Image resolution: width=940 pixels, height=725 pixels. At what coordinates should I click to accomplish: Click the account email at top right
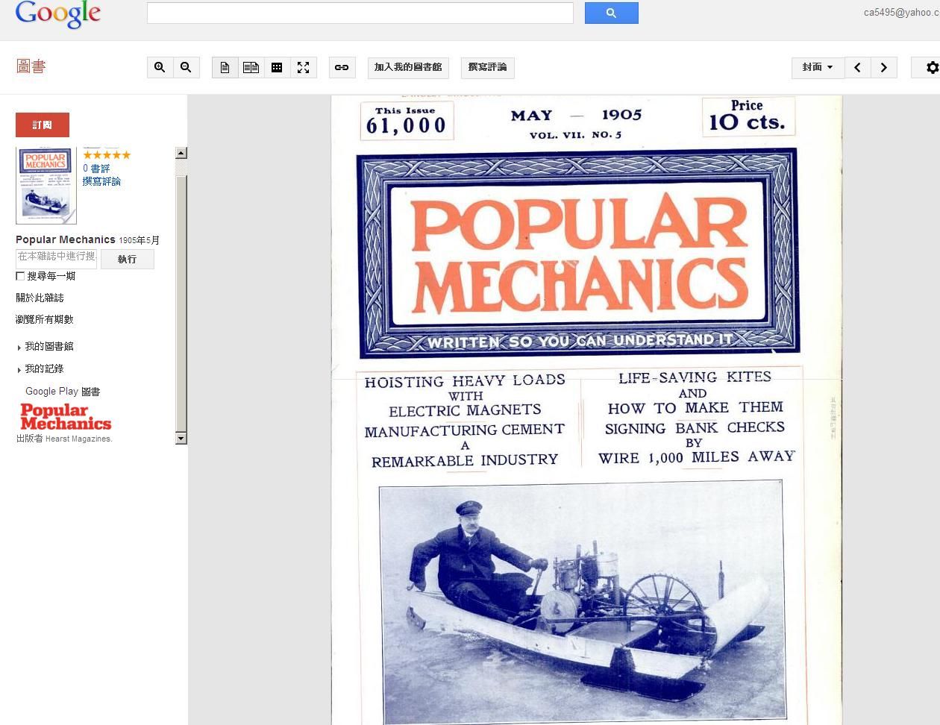pyautogui.click(x=901, y=13)
